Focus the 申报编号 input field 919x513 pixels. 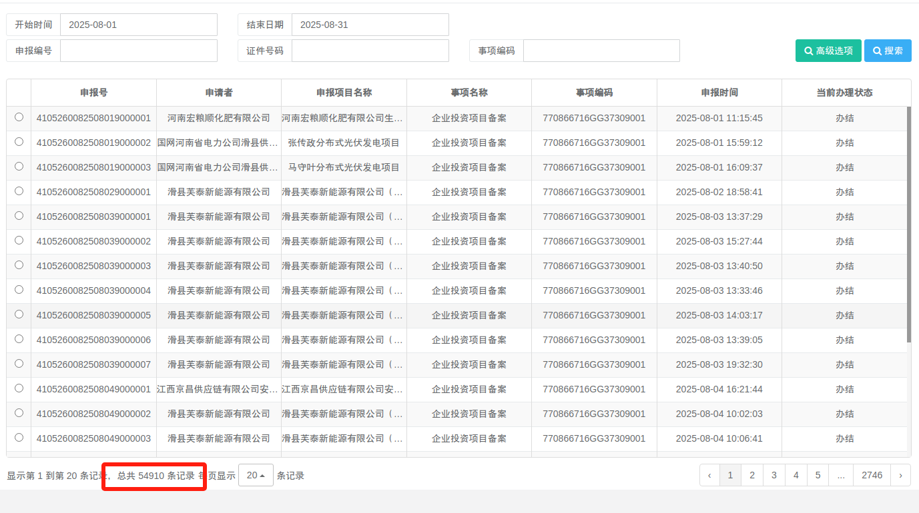coord(138,51)
